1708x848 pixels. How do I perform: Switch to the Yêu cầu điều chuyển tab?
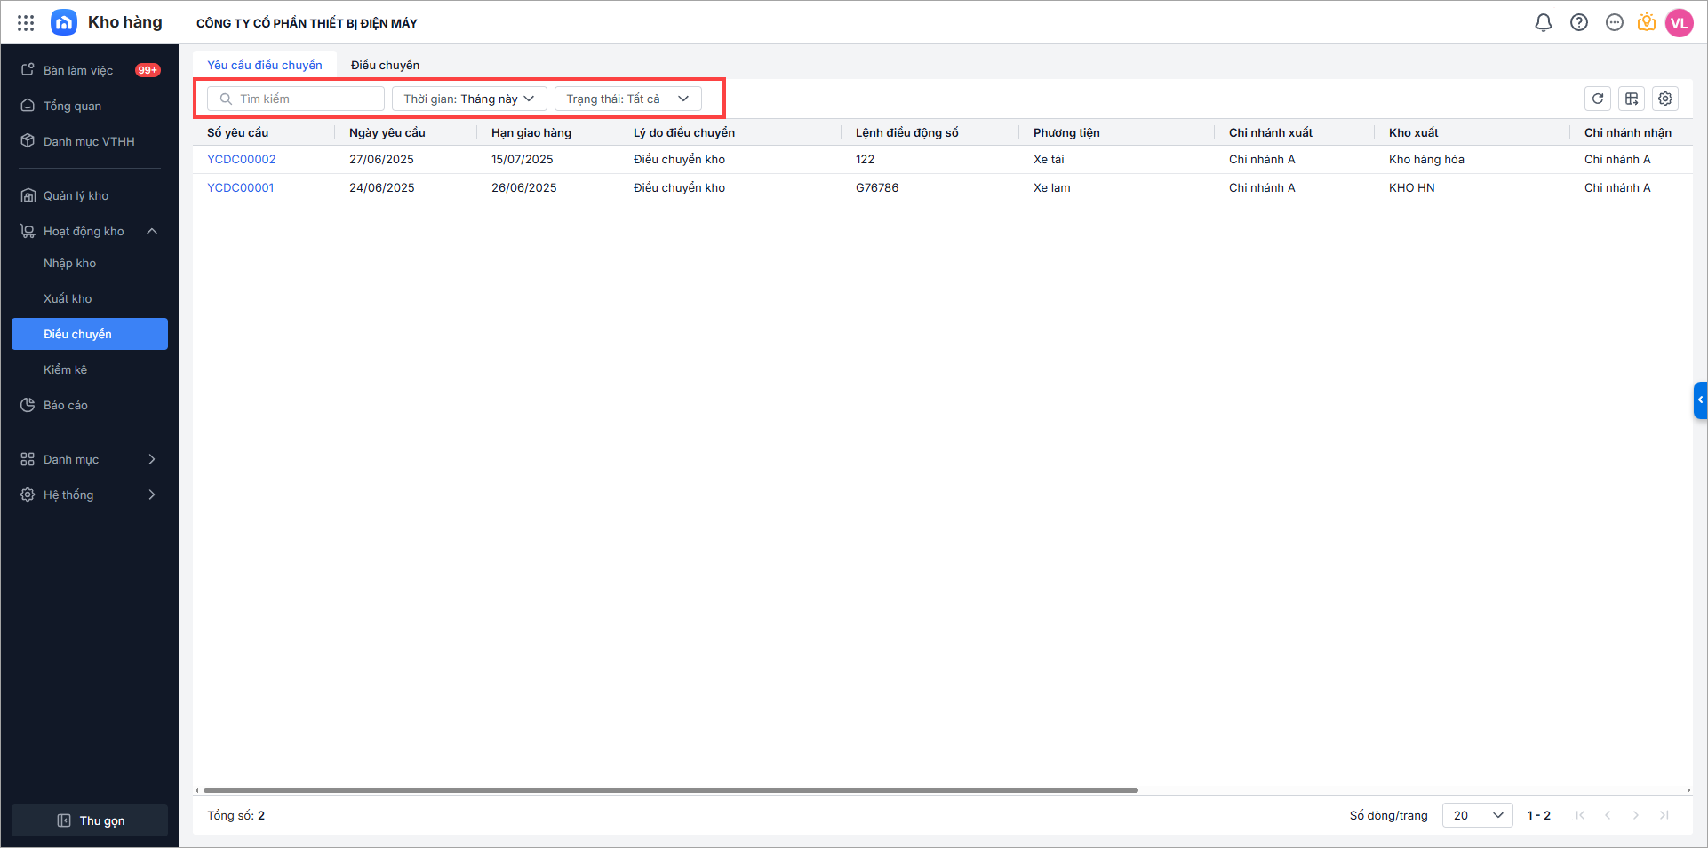click(x=265, y=65)
